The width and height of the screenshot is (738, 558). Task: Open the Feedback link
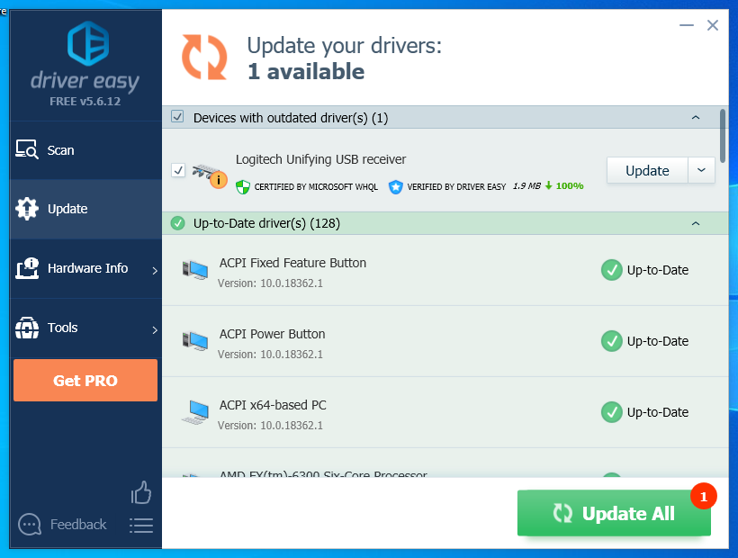78,524
